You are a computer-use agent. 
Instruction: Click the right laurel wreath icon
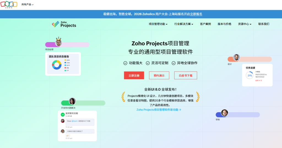[197, 97]
